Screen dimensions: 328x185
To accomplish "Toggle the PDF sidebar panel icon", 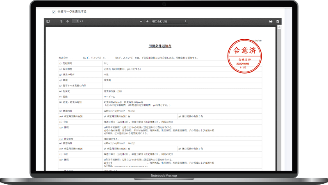I will [x=48, y=21].
